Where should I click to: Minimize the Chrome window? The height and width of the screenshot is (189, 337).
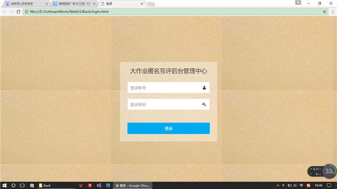pyautogui.click(x=309, y=3)
